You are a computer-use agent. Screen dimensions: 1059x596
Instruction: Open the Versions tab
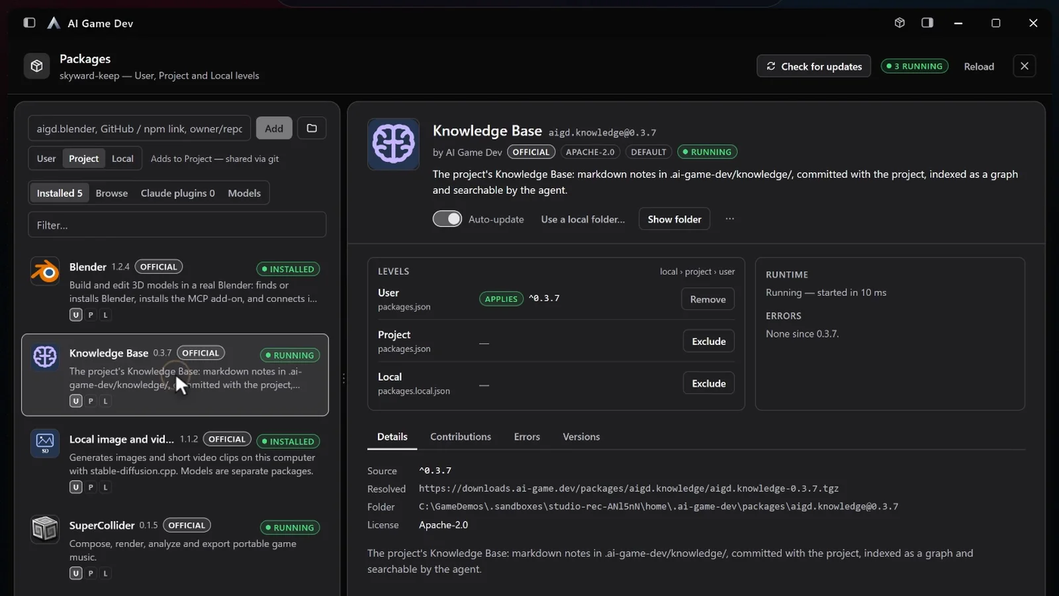[581, 437]
